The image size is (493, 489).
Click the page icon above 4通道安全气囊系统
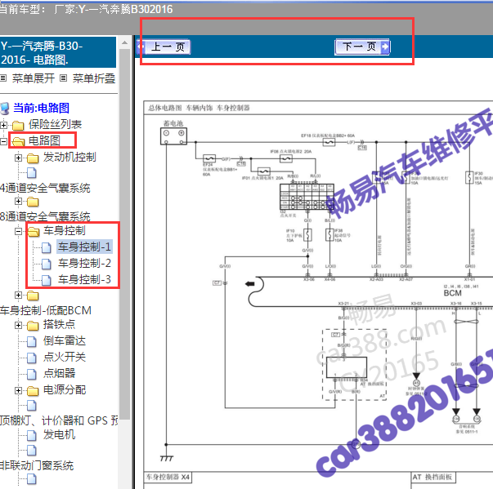[x=31, y=172]
